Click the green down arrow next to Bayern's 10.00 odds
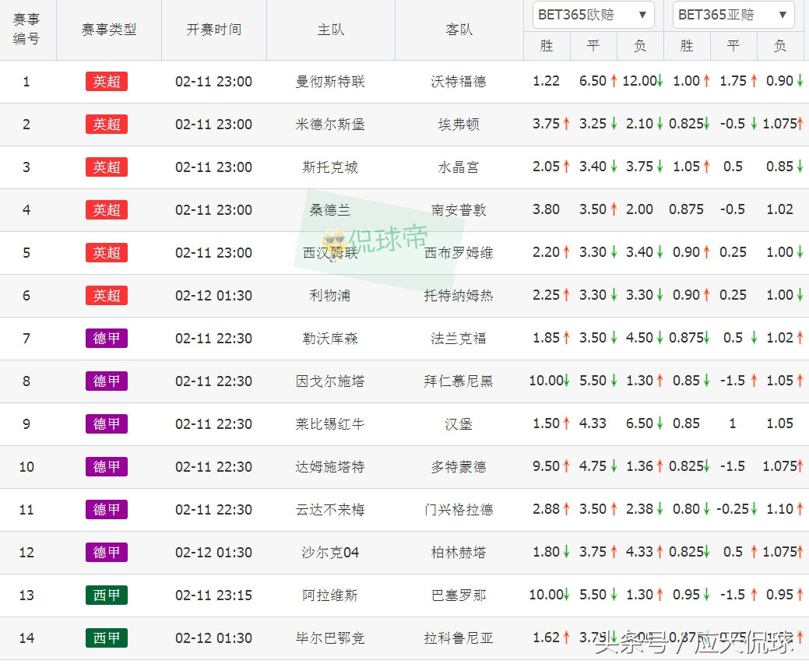Screen dimensions: 809x664 tap(566, 381)
